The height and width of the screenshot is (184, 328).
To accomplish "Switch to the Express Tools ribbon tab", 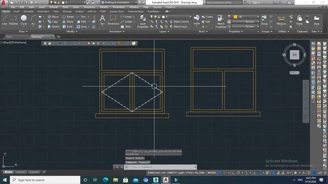I will pos(117,11).
